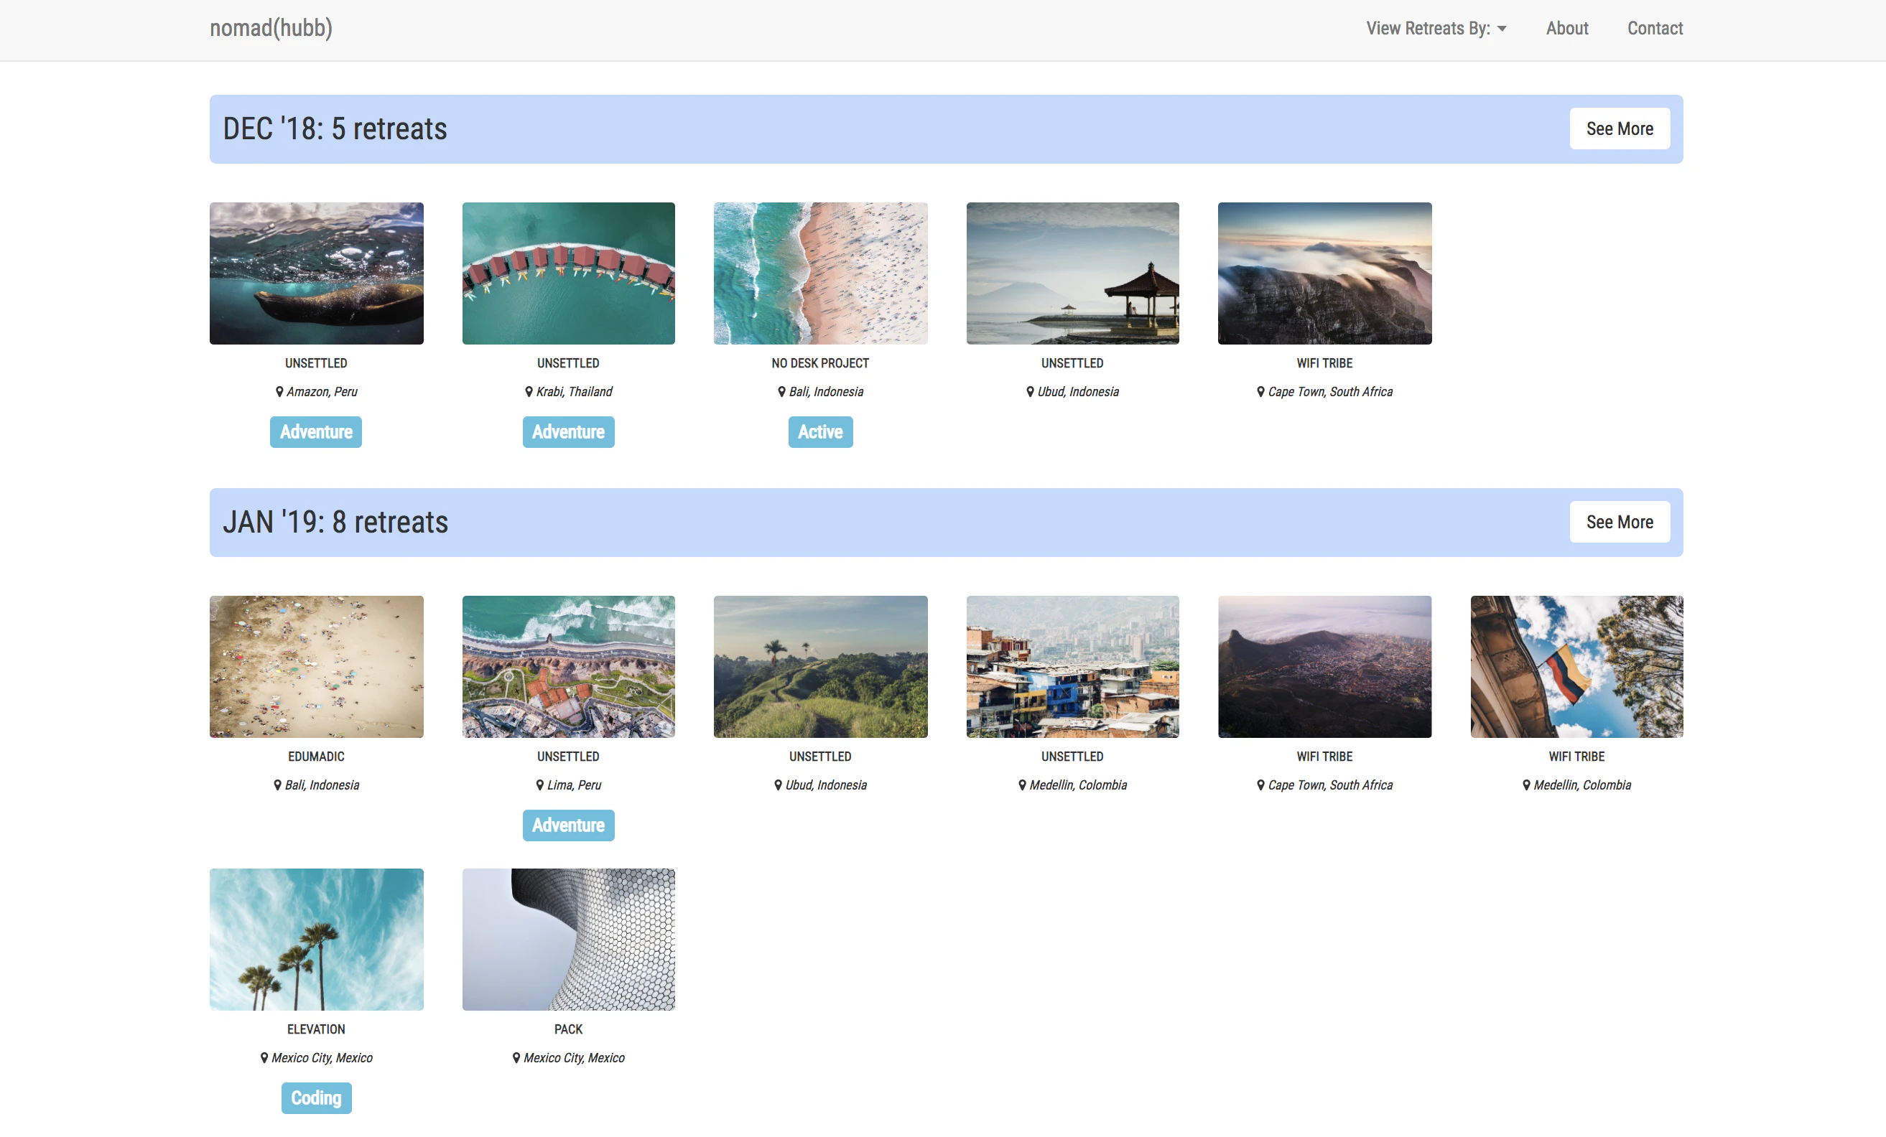1886x1137 pixels.
Task: Click the nomad(hubb) site logo
Action: (x=271, y=28)
